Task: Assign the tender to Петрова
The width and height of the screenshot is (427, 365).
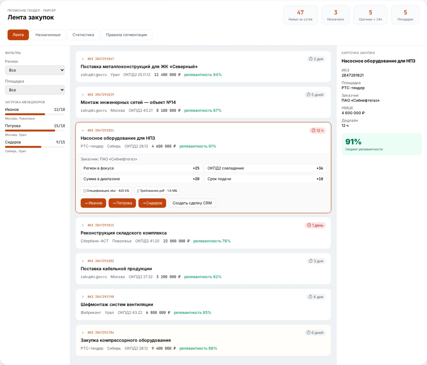Action: coord(122,203)
